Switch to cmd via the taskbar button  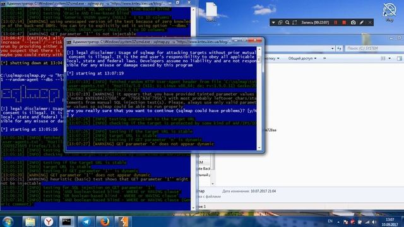(x=67, y=221)
